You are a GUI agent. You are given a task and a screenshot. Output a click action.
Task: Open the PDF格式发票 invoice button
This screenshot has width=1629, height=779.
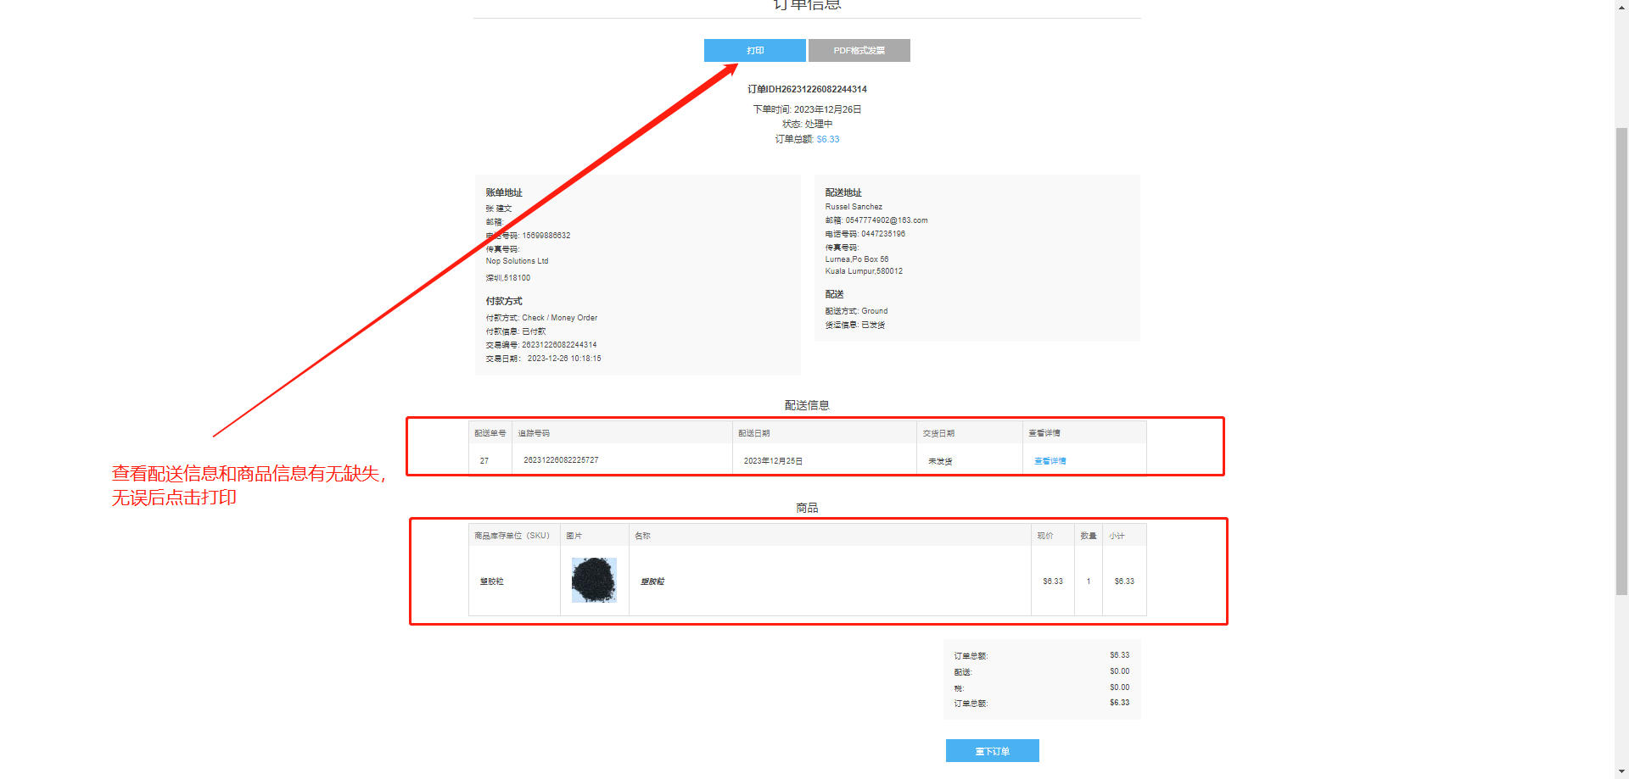(x=859, y=51)
